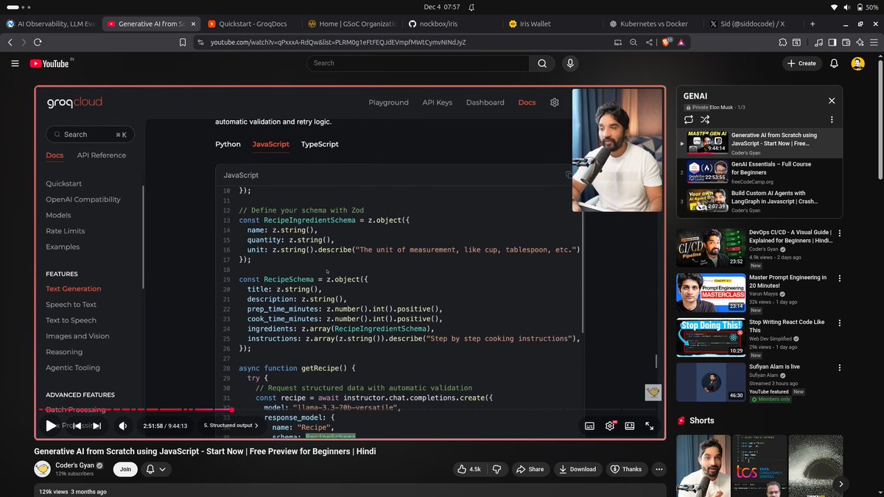Click the address bar URL
Viewport: 884px width, 497px height.
pyautogui.click(x=338, y=43)
